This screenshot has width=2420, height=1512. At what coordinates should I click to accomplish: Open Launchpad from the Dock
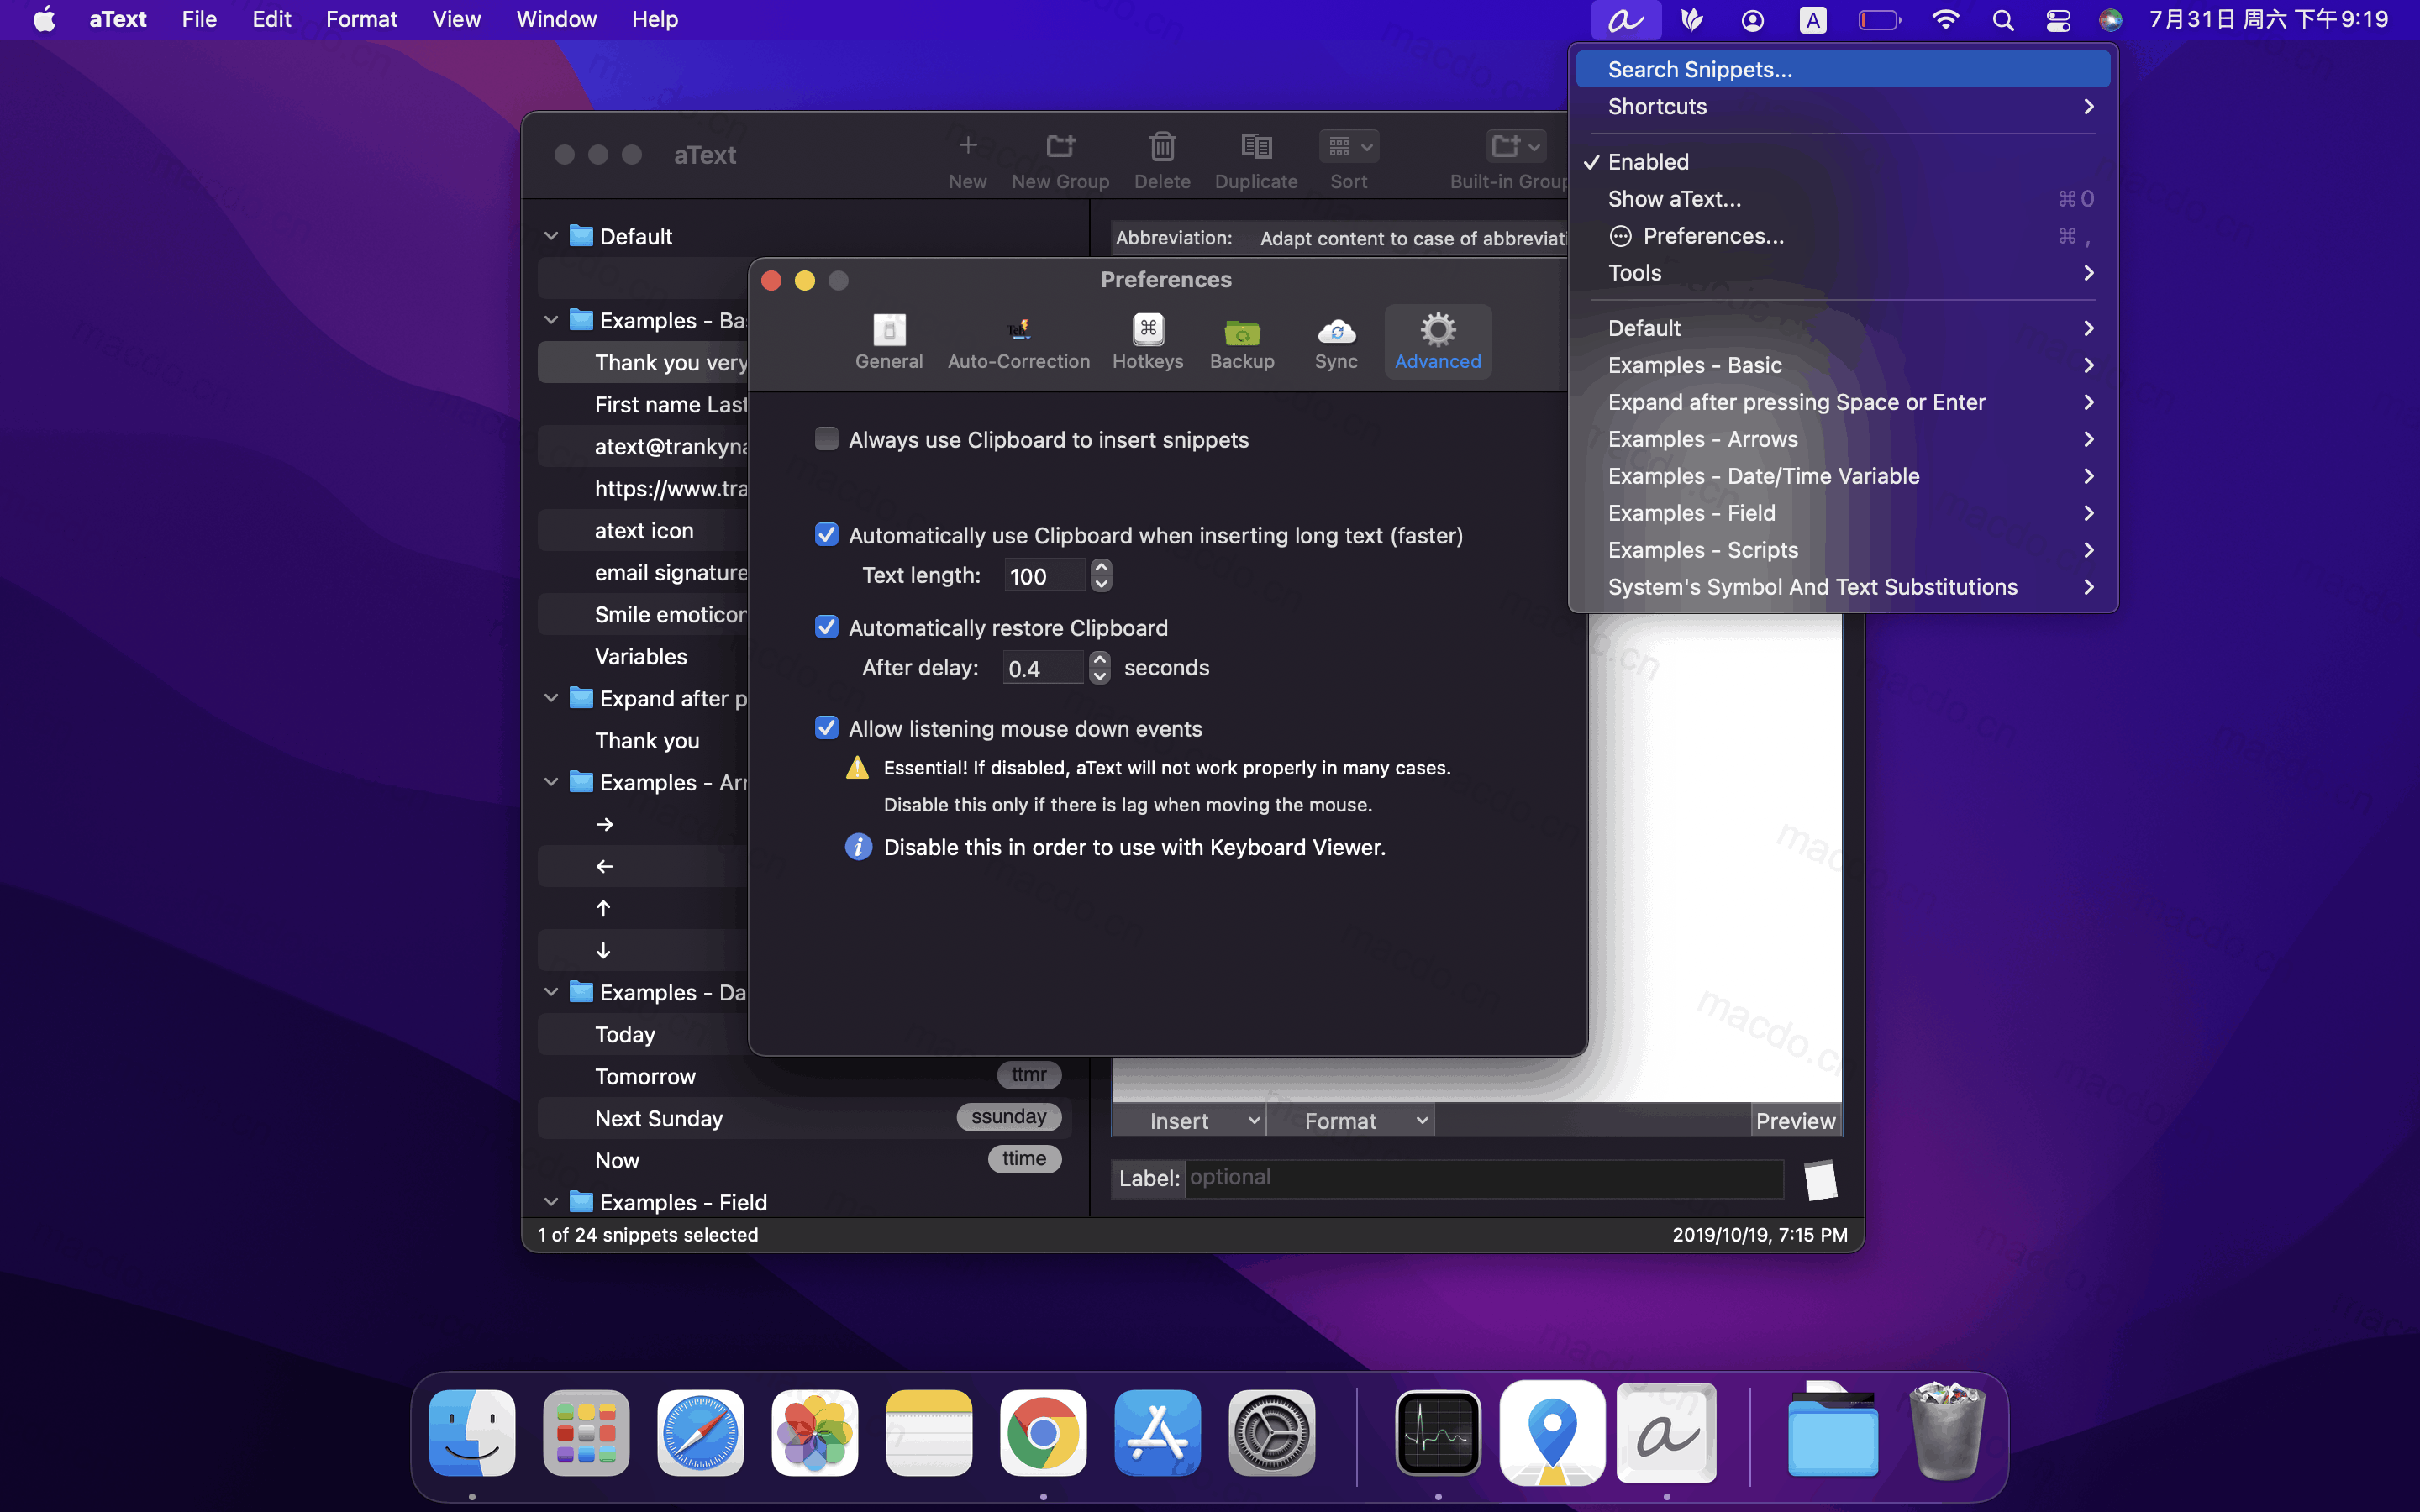586,1432
